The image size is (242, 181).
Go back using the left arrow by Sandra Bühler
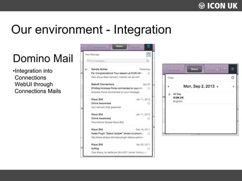point(86,69)
